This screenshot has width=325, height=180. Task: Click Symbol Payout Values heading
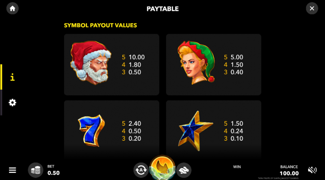(x=100, y=25)
